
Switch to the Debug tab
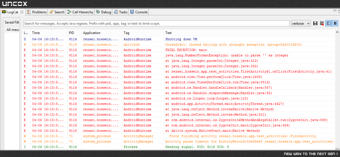point(104,12)
